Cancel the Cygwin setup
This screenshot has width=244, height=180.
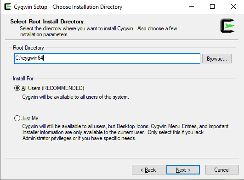point(222,170)
